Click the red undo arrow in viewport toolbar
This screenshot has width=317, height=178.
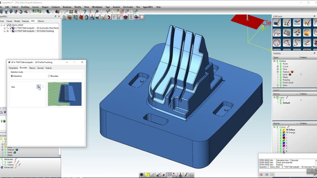click(109, 17)
